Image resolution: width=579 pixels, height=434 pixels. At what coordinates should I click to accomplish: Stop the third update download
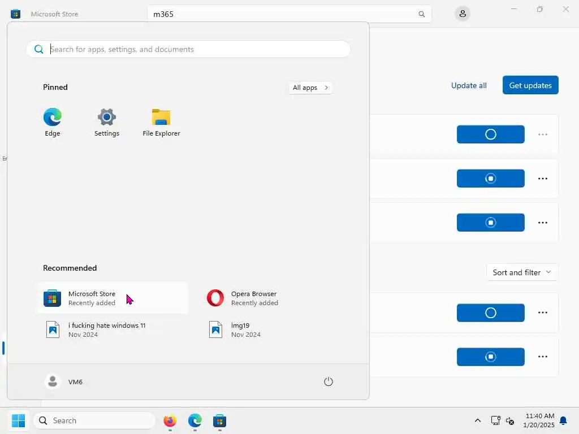point(490,223)
